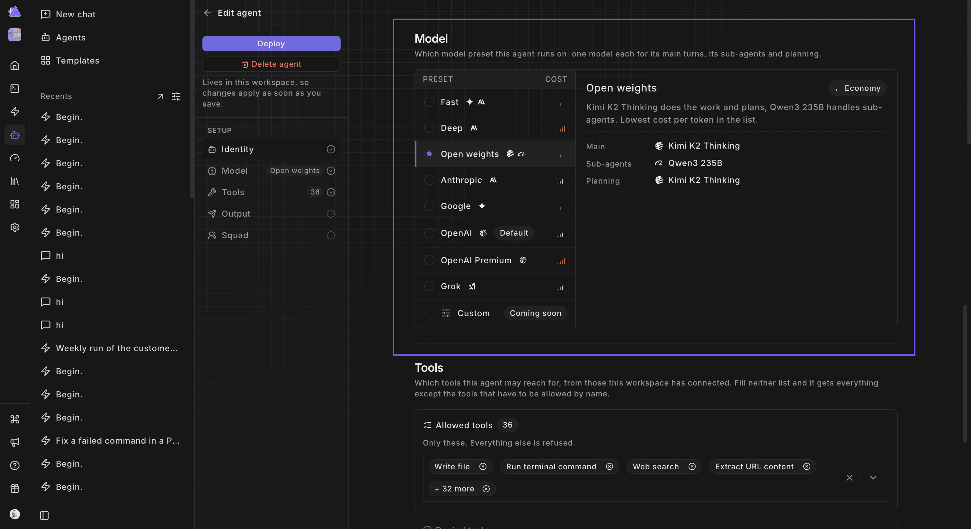The image size is (971, 529).
Task: Pick the OpenAI Premium preset radio button
Action: (x=429, y=260)
